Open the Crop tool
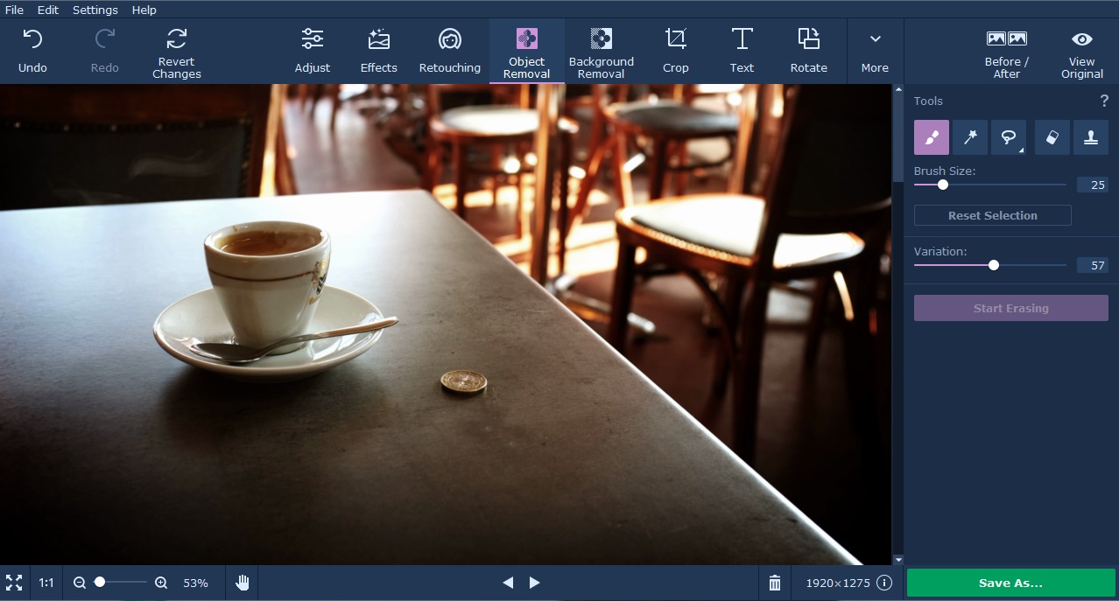1119x601 pixels. pyautogui.click(x=676, y=52)
